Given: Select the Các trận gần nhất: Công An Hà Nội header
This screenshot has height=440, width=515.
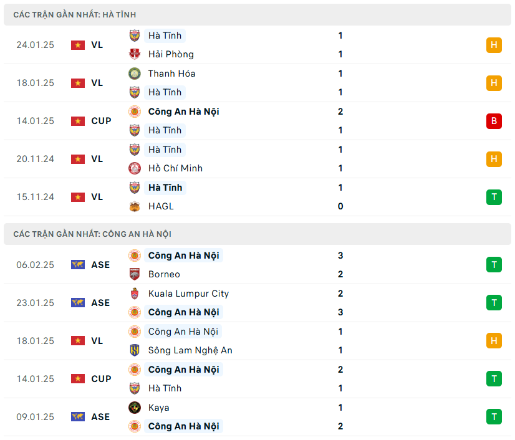Looking at the screenshot, I should tap(92, 234).
